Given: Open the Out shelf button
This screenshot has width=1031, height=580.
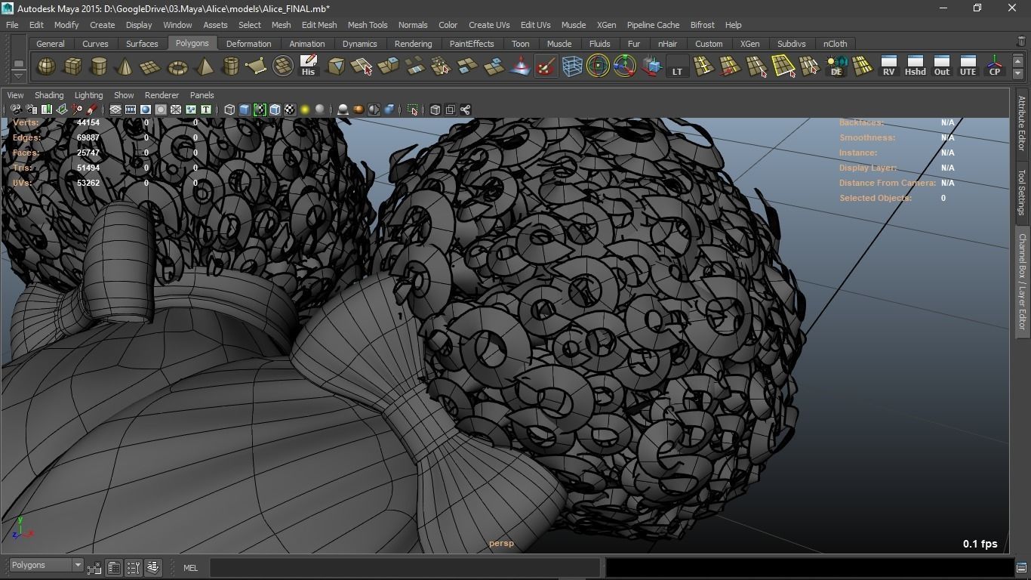Looking at the screenshot, I should pos(942,66).
